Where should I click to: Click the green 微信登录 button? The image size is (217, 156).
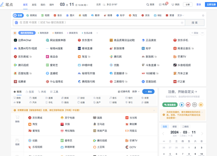tap(170, 105)
